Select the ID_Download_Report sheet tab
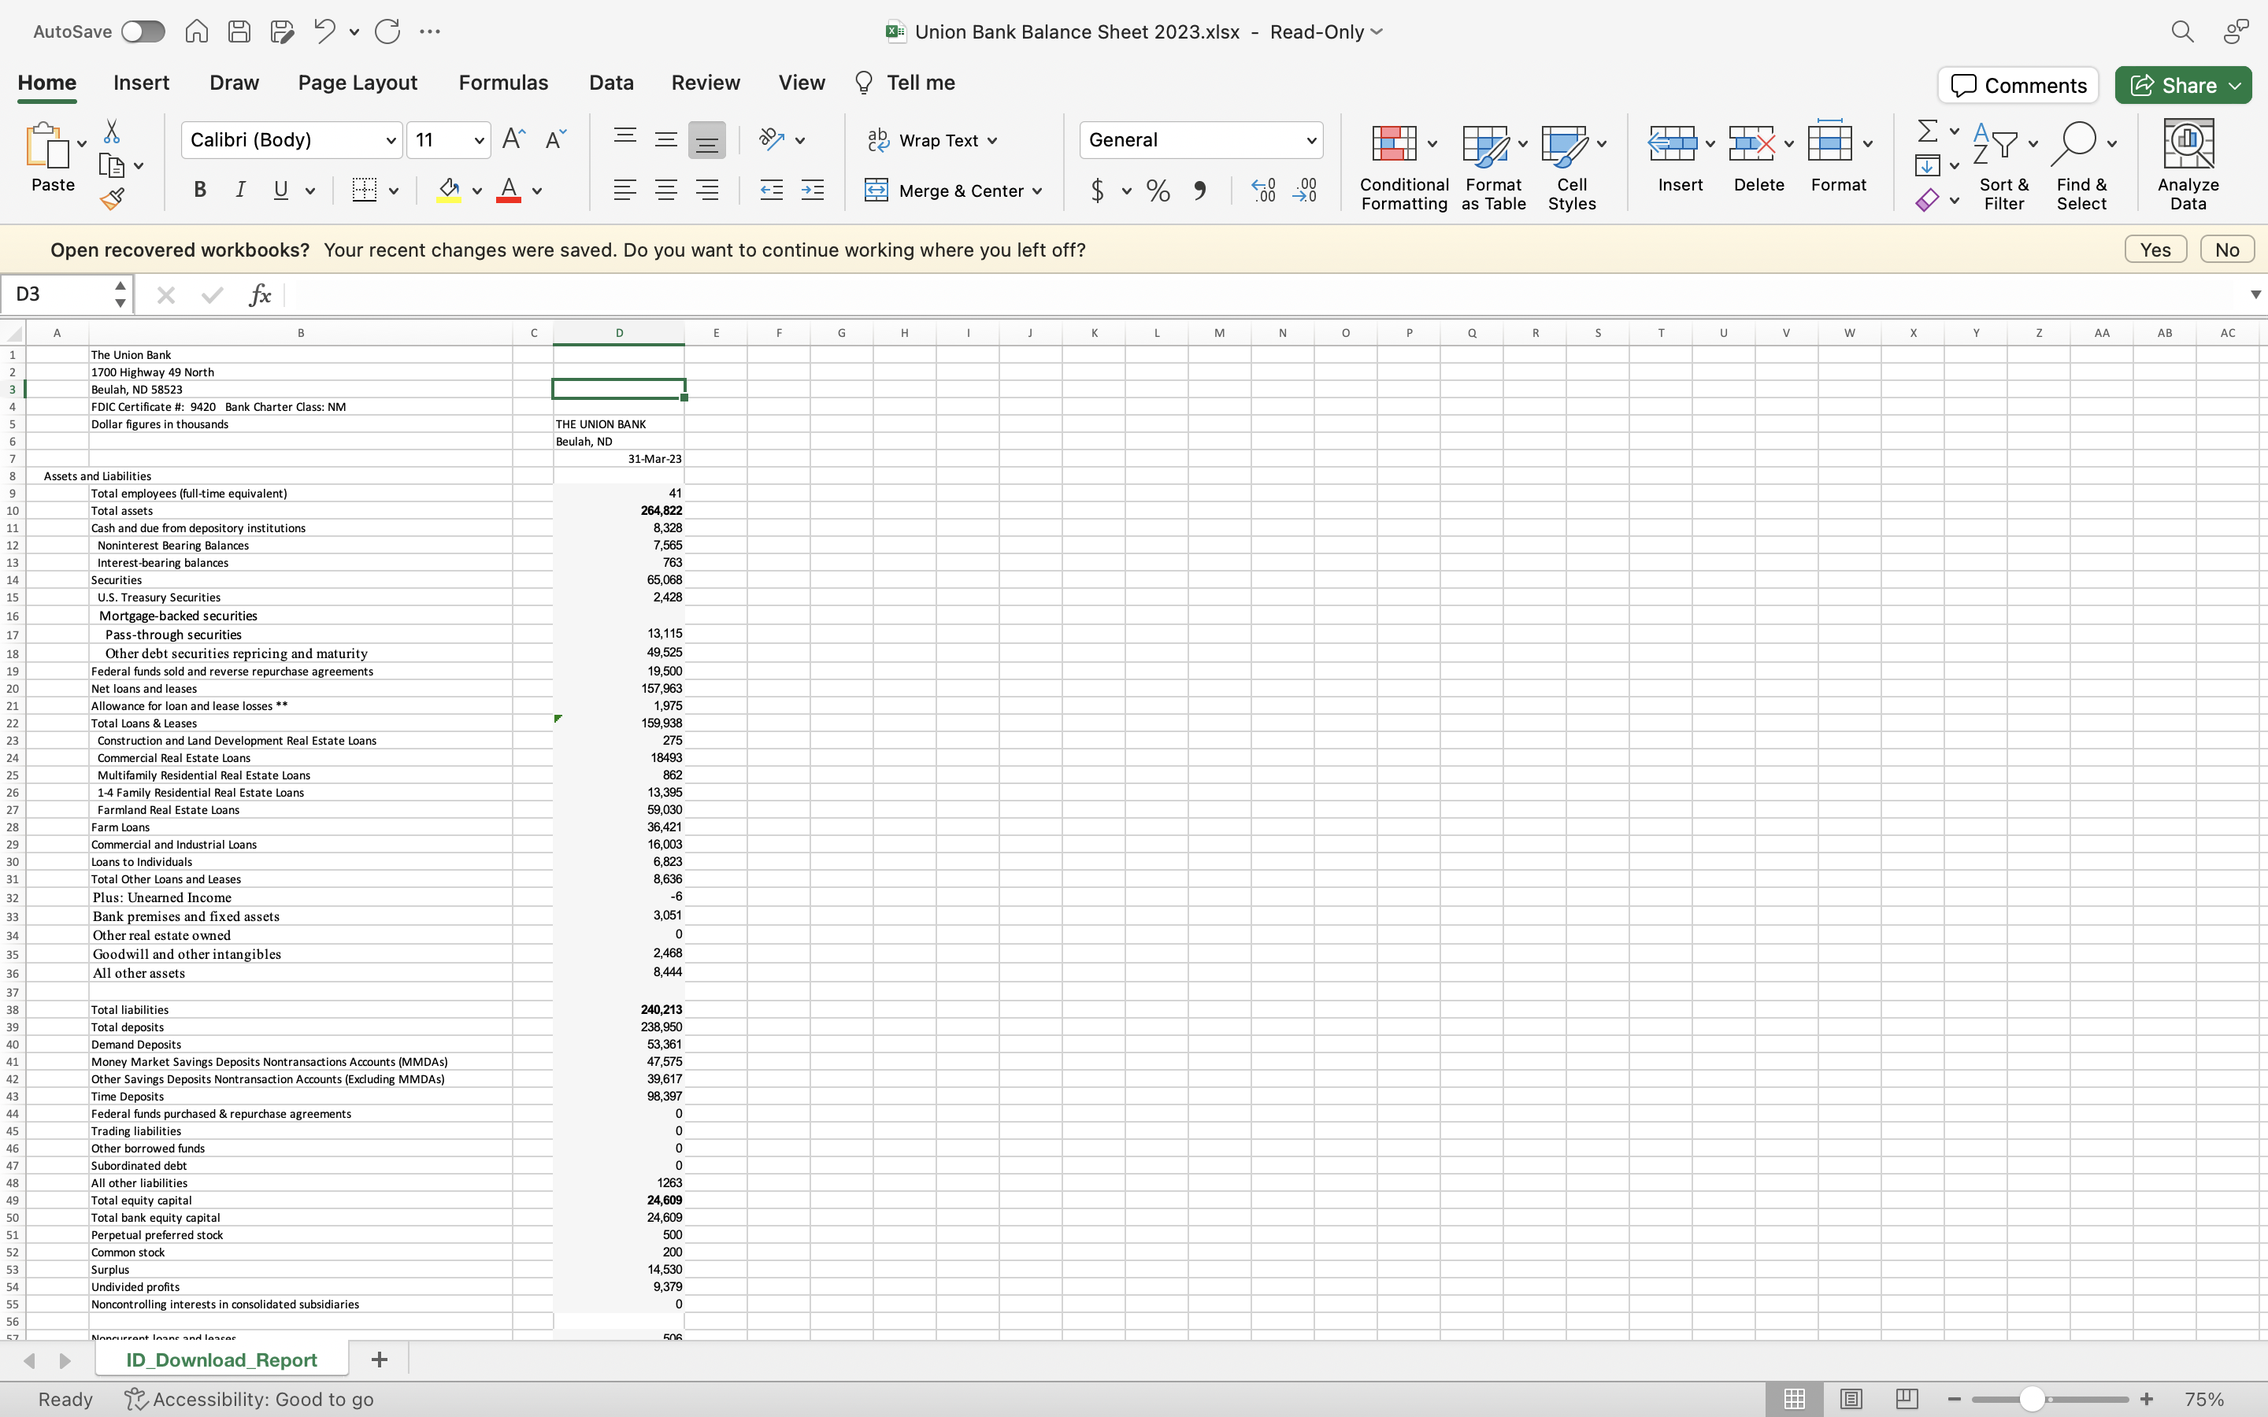The width and height of the screenshot is (2268, 1417). coord(220,1358)
